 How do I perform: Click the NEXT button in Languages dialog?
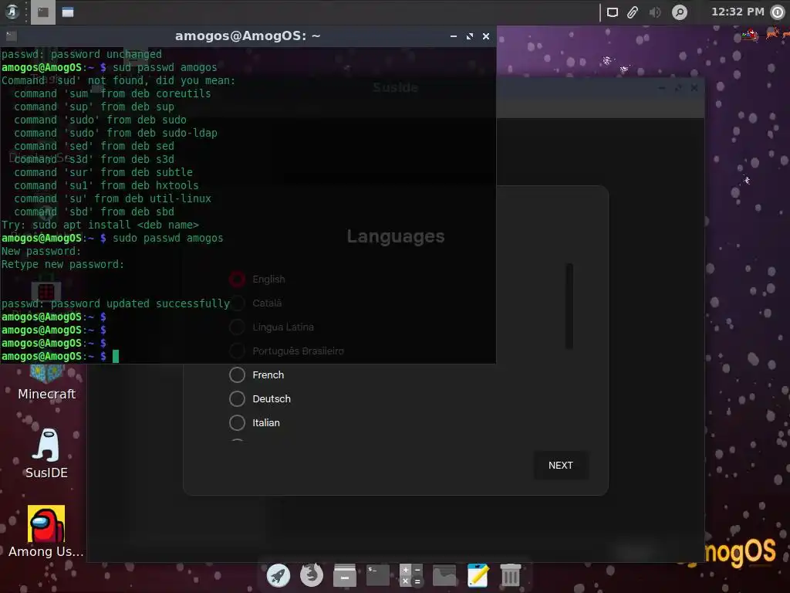point(561,466)
